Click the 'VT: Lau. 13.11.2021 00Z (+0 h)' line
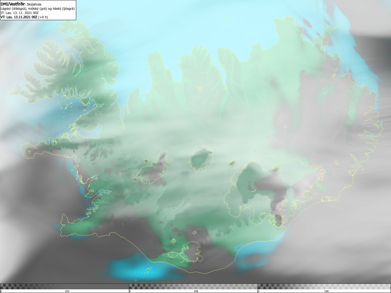Viewport: 391px width, 293px height. (x=24, y=17)
